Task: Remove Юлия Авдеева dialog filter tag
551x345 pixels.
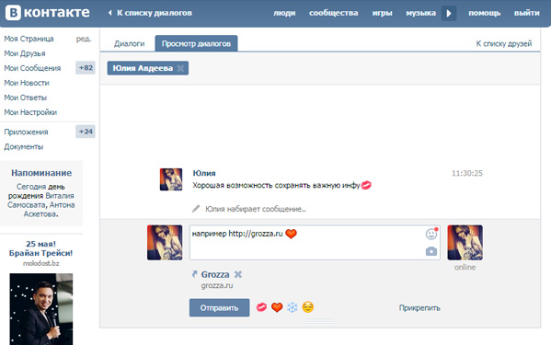Action: pyautogui.click(x=180, y=68)
